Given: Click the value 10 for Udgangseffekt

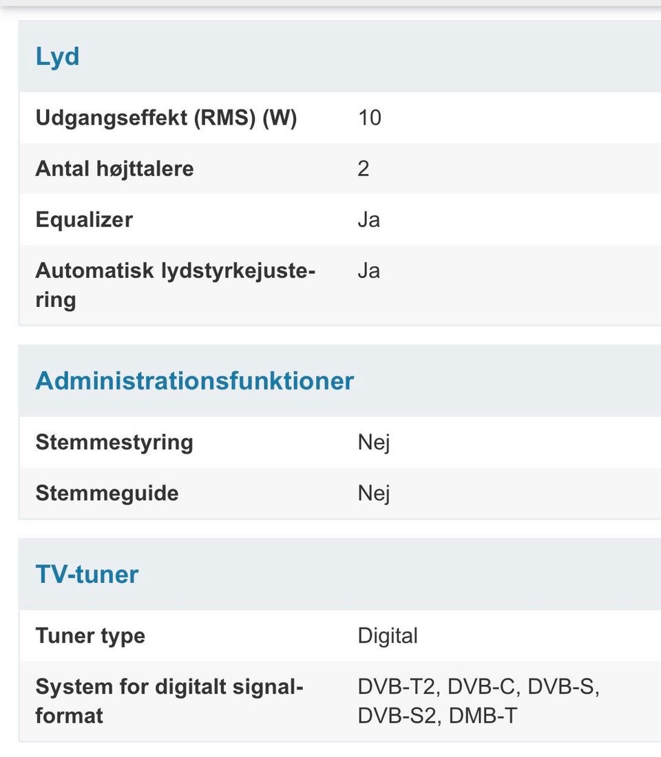Looking at the screenshot, I should [369, 118].
